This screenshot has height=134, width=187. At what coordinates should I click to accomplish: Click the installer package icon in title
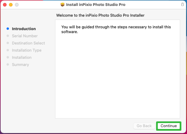pyautogui.click(x=62, y=5)
